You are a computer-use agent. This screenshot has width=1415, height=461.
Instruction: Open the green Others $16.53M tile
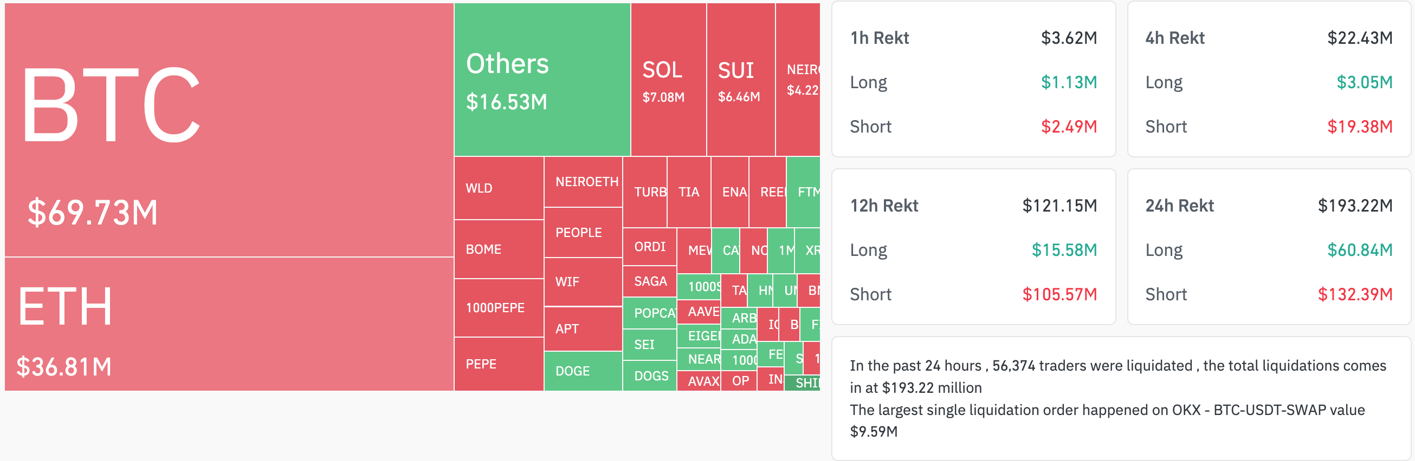[x=541, y=80]
